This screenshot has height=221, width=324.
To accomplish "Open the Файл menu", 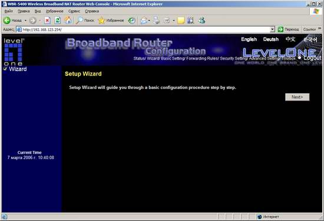I will click(x=9, y=11).
